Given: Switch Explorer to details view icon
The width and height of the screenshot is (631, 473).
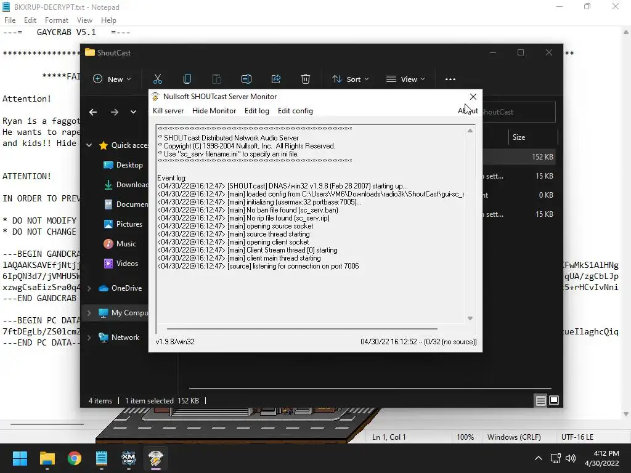Looking at the screenshot, I should [x=540, y=400].
